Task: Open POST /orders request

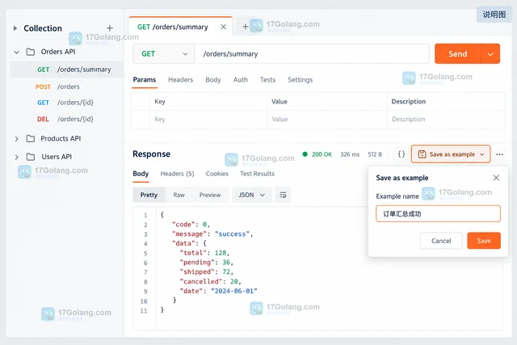Action: coord(57,86)
